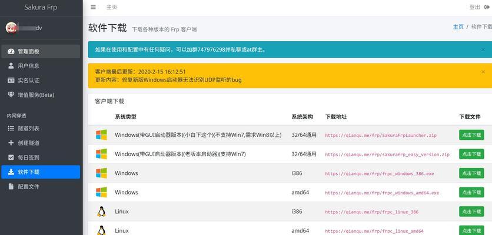Click 客户端下载 card title
Screen dimensions: 492x235
[109, 101]
